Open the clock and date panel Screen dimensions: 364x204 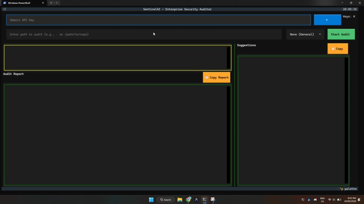350,199
